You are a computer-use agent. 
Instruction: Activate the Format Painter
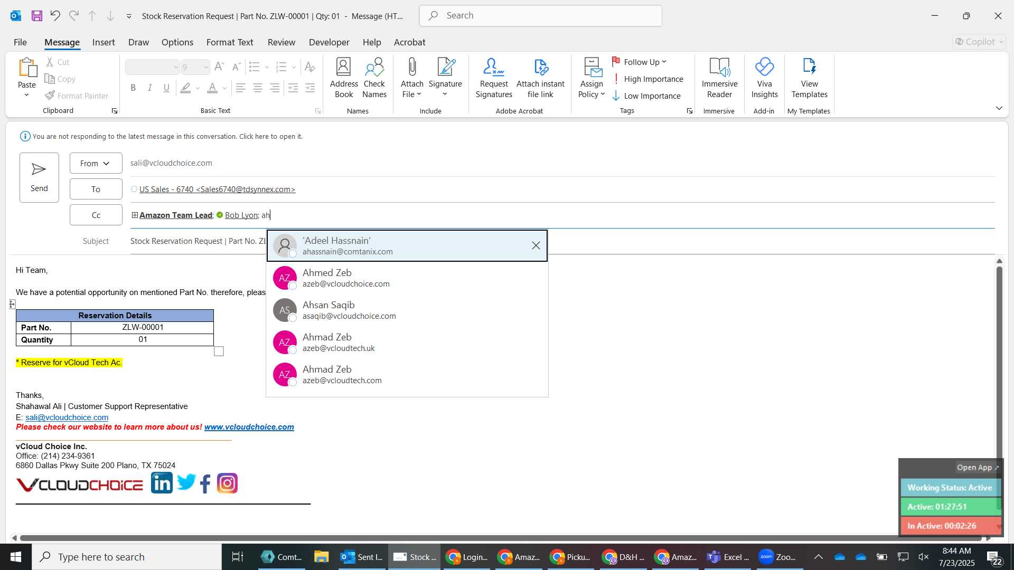(77, 96)
